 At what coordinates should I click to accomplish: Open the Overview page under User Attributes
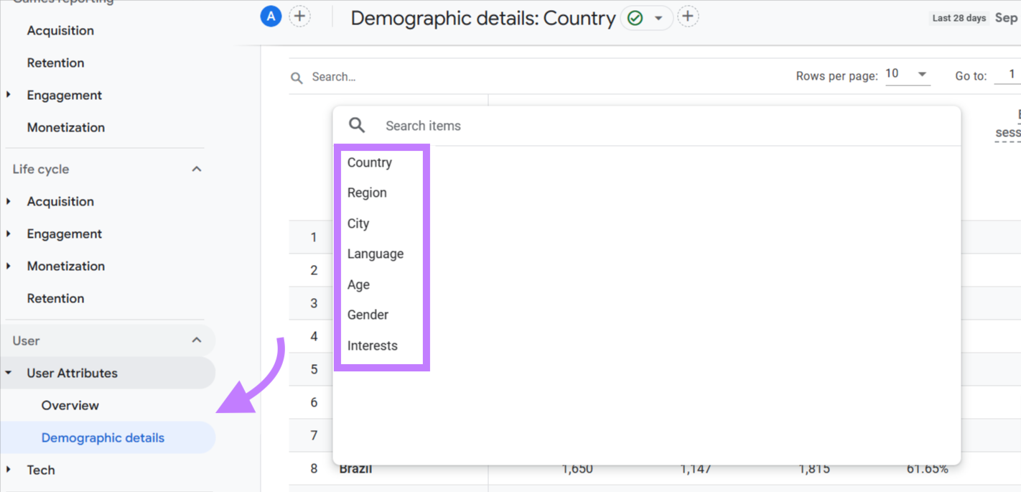pos(70,405)
